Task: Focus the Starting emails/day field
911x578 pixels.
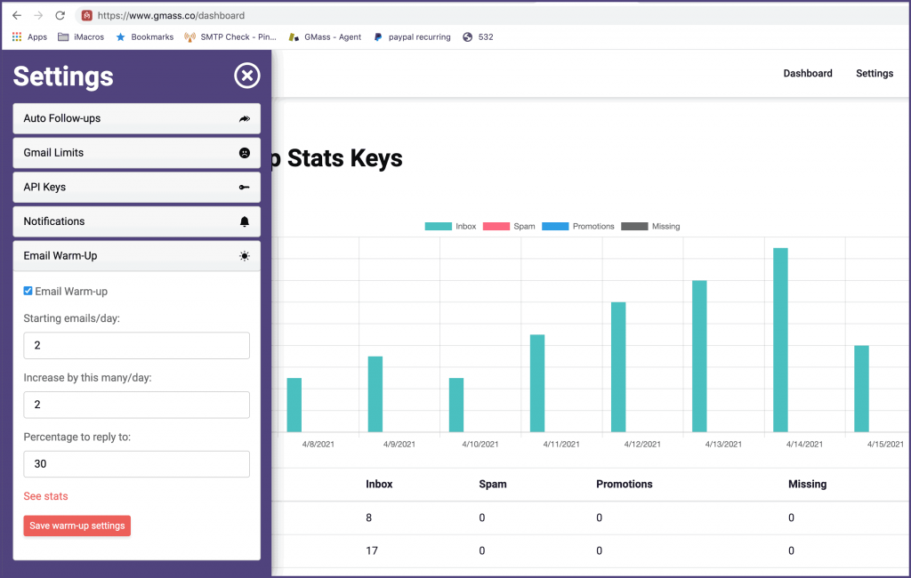Action: [x=136, y=346]
